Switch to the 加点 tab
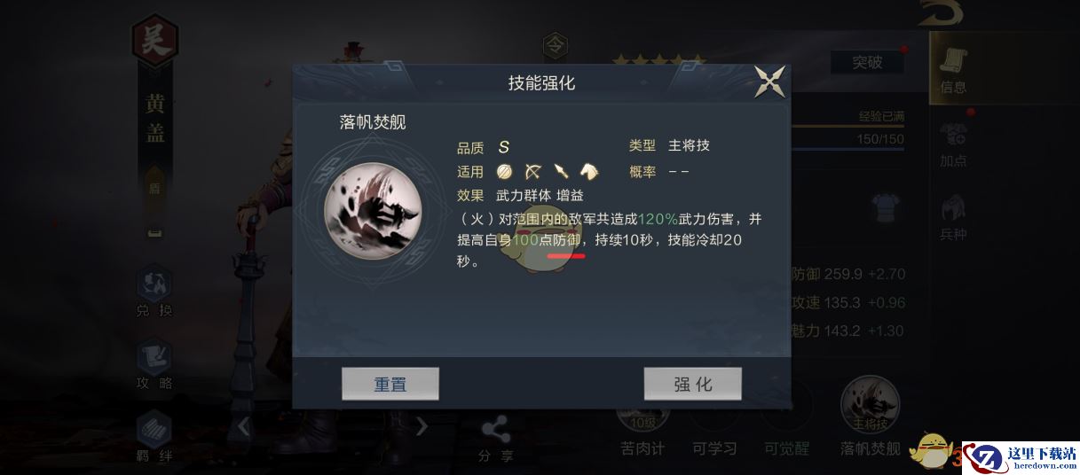 [954, 144]
